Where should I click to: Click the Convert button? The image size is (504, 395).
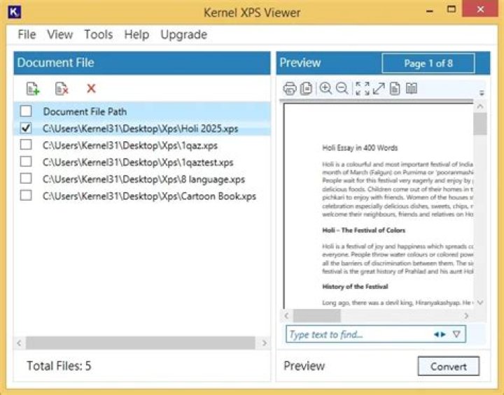point(449,366)
